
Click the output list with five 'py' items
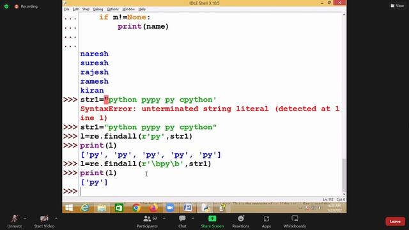tap(151, 155)
